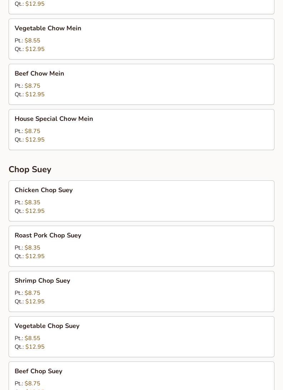Select Chicken Chop Suey item
283x390 pixels.
click(x=141, y=201)
